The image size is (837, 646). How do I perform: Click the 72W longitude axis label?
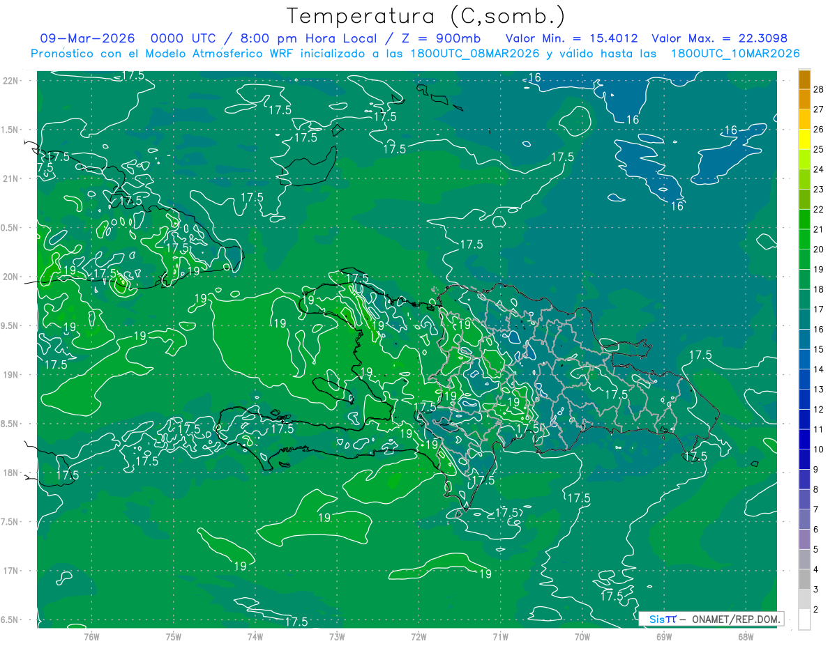click(418, 636)
